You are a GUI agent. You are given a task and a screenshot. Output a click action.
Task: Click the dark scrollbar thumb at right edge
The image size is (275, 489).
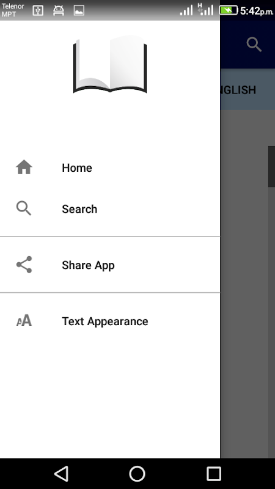click(271, 166)
